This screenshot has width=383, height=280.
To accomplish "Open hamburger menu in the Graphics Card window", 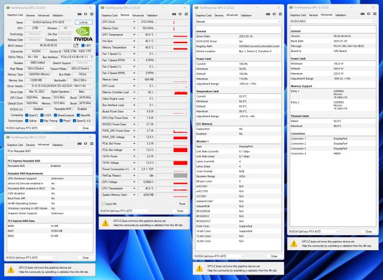I will (x=92, y=14).
